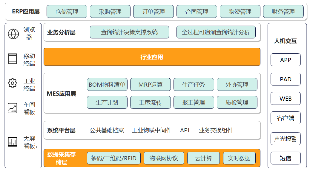The height and width of the screenshot is (171, 310).
Task: Click the 短信 button
Action: [x=286, y=158]
